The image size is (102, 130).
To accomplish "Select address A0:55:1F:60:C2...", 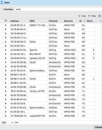I will click(x=19, y=108).
